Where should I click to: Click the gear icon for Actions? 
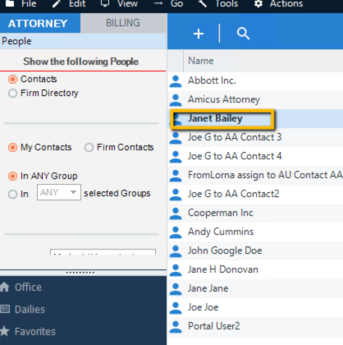(x=258, y=3)
